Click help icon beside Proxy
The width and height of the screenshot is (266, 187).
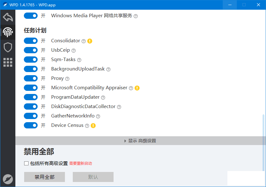tap(67, 79)
